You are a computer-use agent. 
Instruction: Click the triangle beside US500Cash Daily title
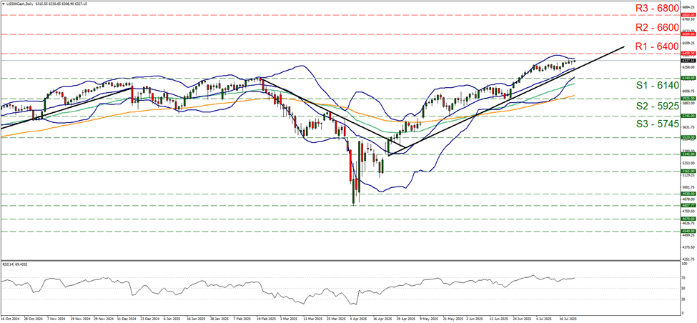tap(4, 4)
